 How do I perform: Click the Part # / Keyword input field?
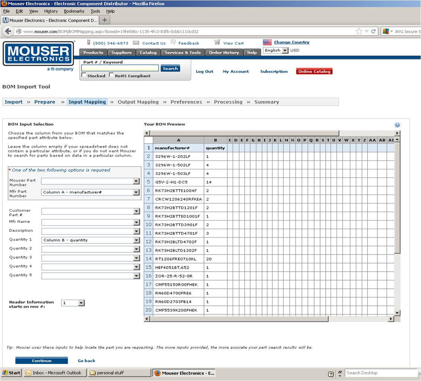[120, 68]
